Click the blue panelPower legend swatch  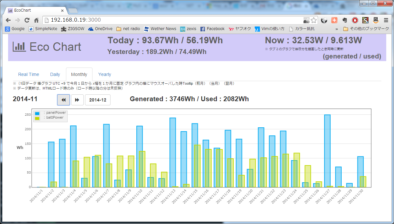tap(37, 113)
